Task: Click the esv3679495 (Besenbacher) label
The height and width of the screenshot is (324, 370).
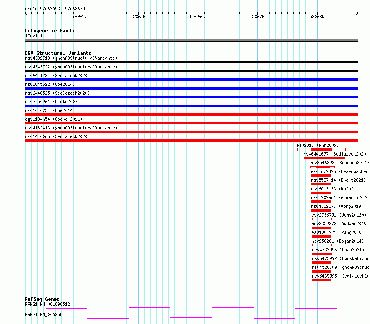Action: tap(340, 171)
